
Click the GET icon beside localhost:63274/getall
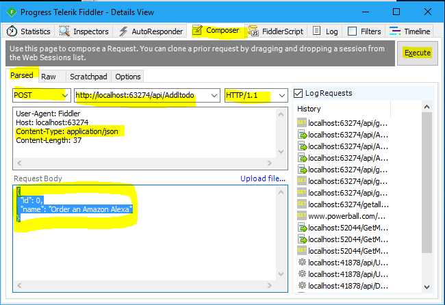point(302,204)
